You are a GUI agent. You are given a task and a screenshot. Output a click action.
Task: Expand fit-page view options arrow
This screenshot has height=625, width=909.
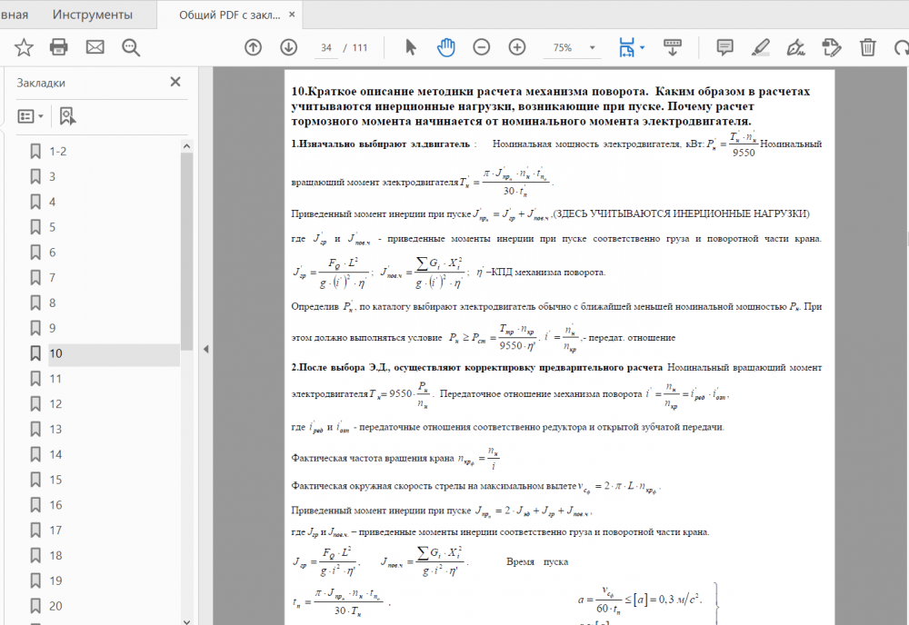(x=643, y=47)
